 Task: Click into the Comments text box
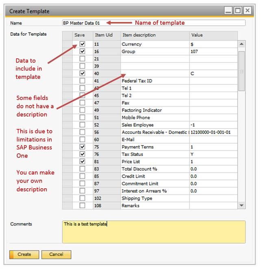(154, 232)
